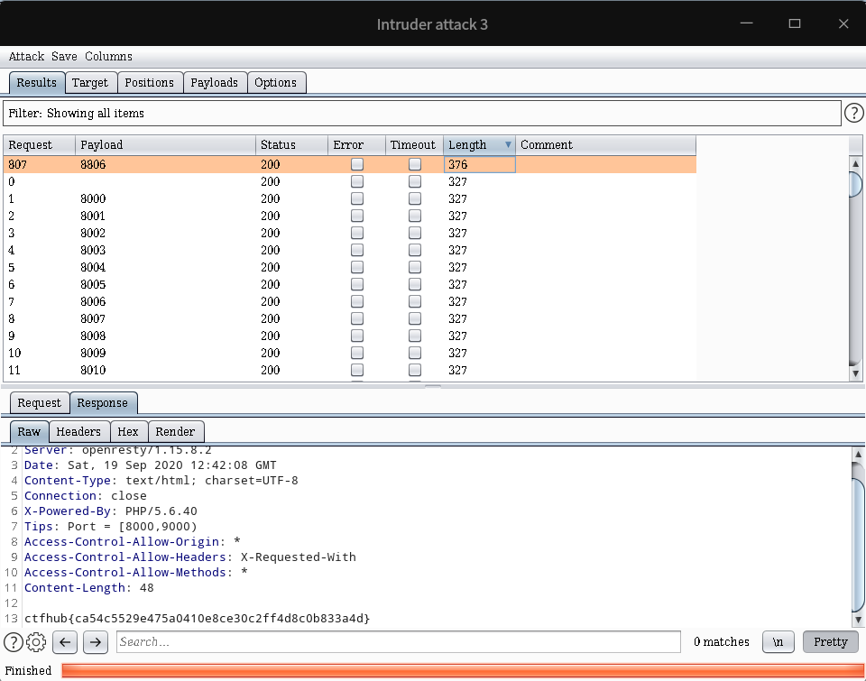Toggle Timeout checkbox for payload 8006
This screenshot has width=866, height=681.
[x=415, y=301]
